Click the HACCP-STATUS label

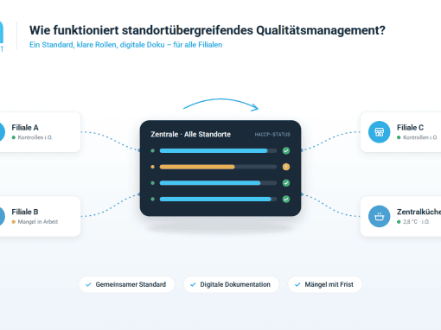tap(272, 135)
